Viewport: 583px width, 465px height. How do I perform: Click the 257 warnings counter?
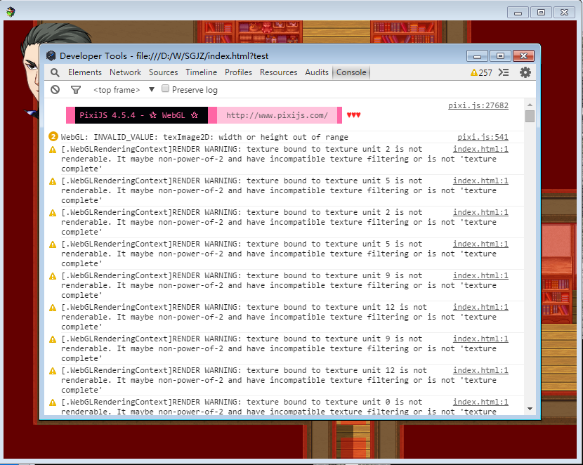pos(481,73)
